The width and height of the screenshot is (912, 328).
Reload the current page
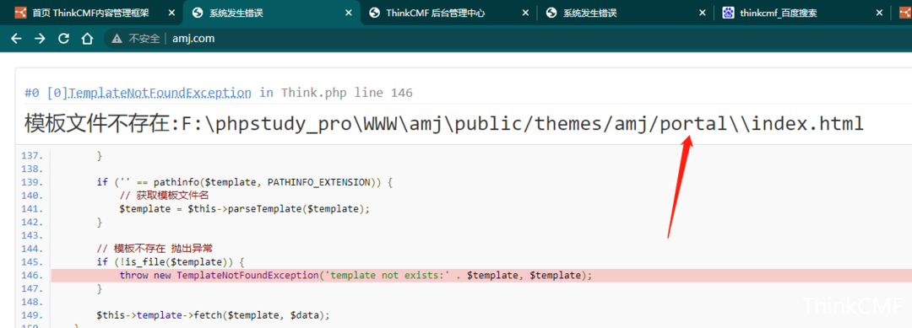(x=63, y=39)
